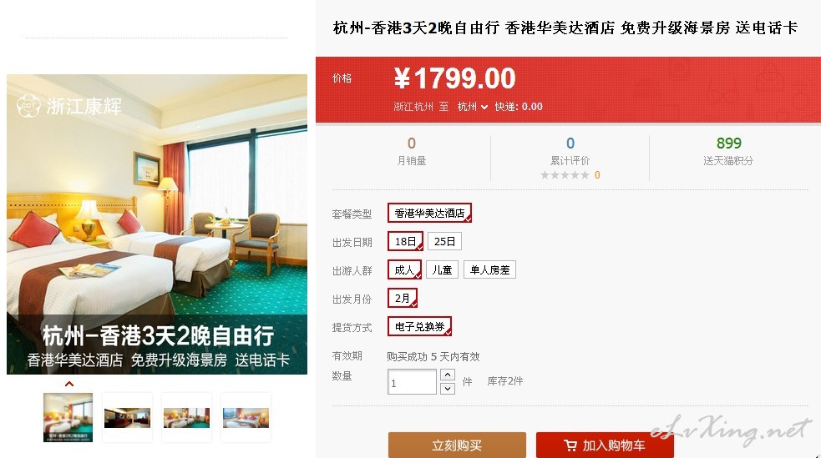Viewport: 821px width, 458px height.
Task: View the second room photo thumbnail
Action: tap(127, 418)
